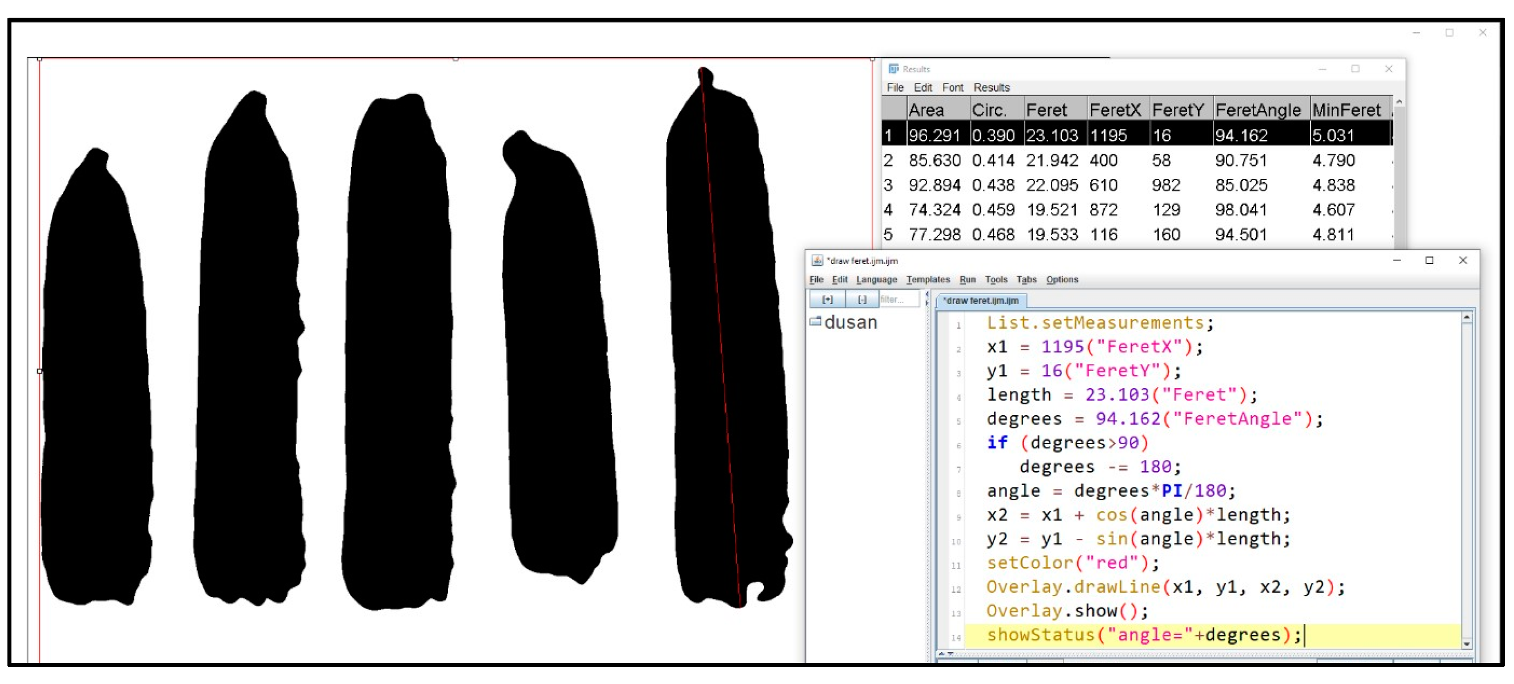
Task: Open the Run menu in script editor
Action: 967,279
